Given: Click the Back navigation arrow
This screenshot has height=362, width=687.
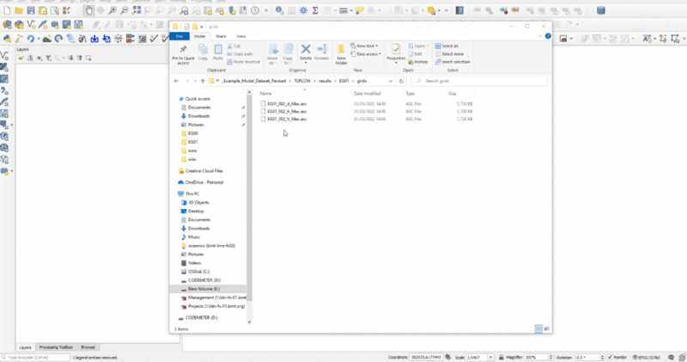Looking at the screenshot, I should [x=177, y=80].
